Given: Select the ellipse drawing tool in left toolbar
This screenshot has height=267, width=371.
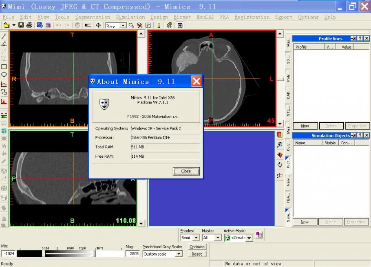Looking at the screenshot, I should (x=4, y=75).
